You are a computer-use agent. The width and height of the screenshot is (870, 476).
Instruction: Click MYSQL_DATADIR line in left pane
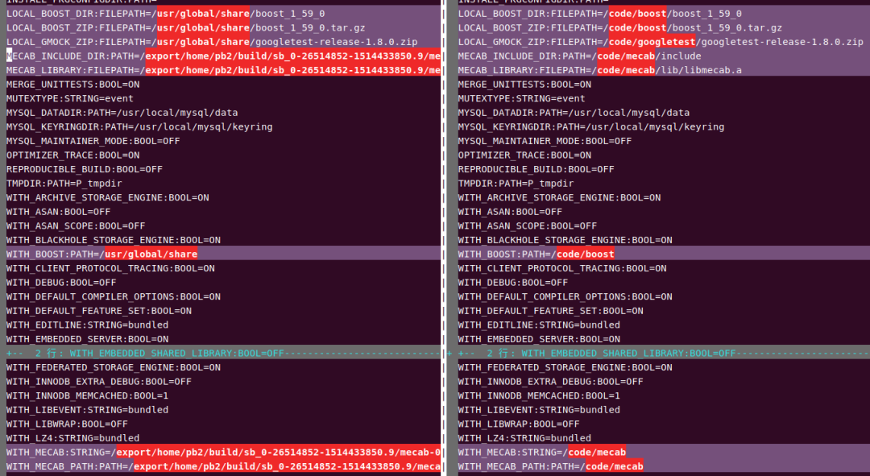[122, 113]
